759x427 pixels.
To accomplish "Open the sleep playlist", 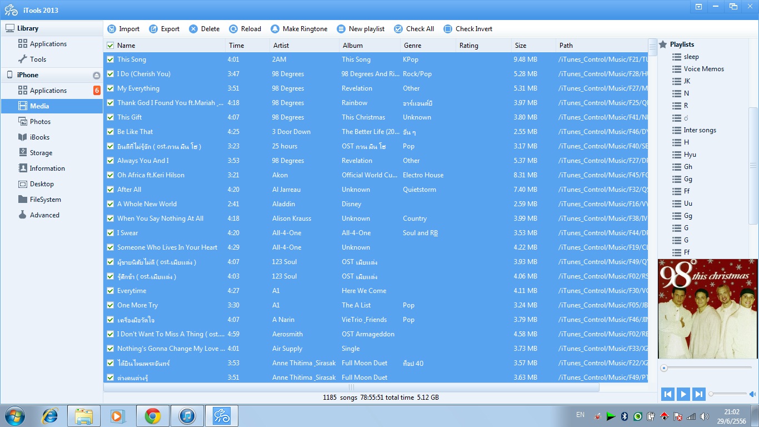I will pyautogui.click(x=691, y=57).
